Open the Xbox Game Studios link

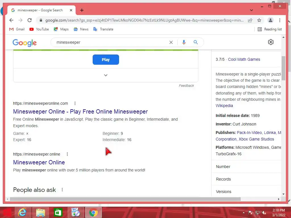(256, 139)
